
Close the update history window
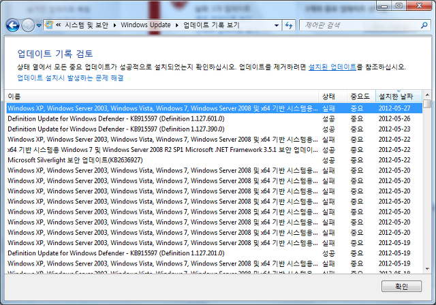419,6
